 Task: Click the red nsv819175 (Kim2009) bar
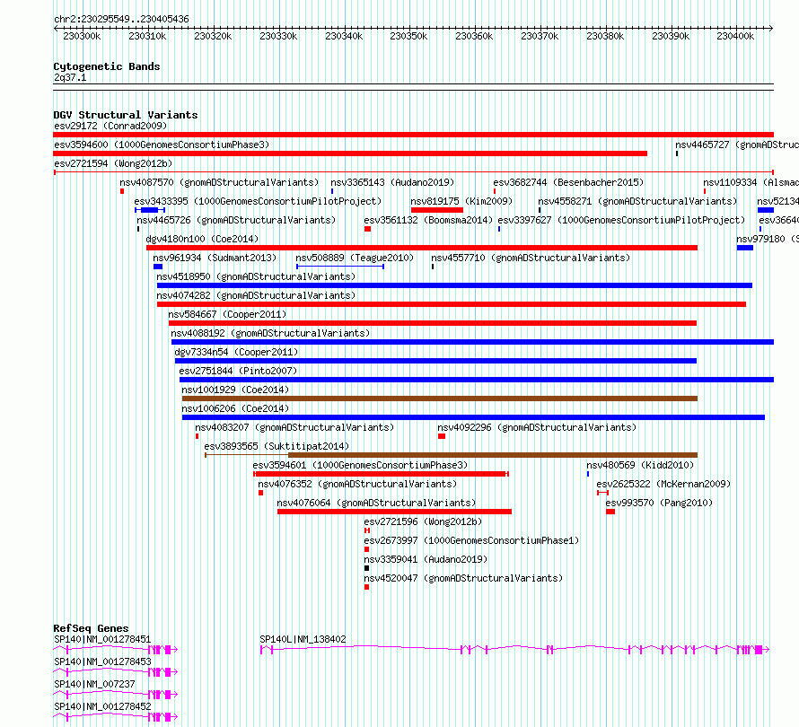437,210
